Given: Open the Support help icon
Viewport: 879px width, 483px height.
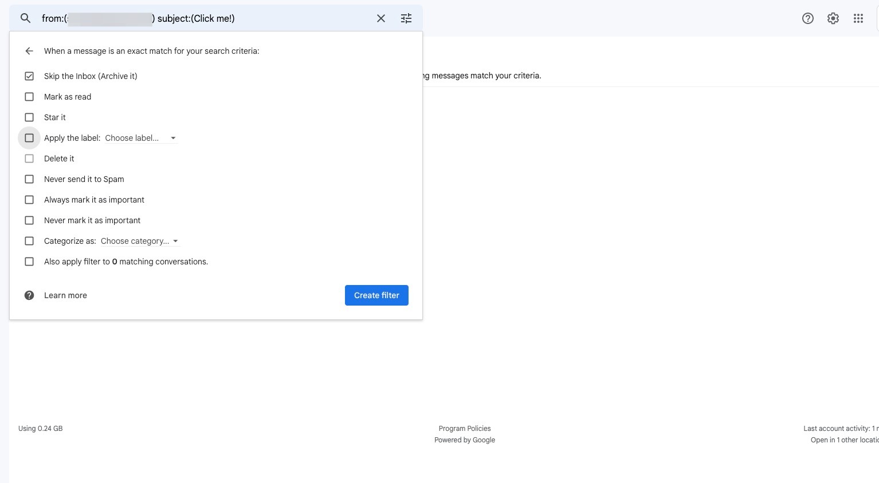Looking at the screenshot, I should [808, 18].
